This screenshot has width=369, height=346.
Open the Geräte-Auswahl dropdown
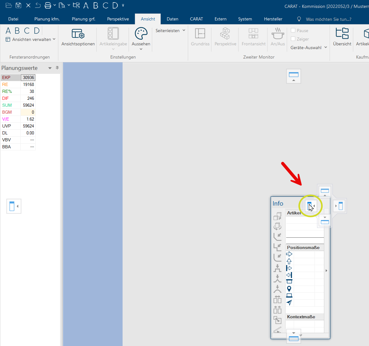[308, 48]
